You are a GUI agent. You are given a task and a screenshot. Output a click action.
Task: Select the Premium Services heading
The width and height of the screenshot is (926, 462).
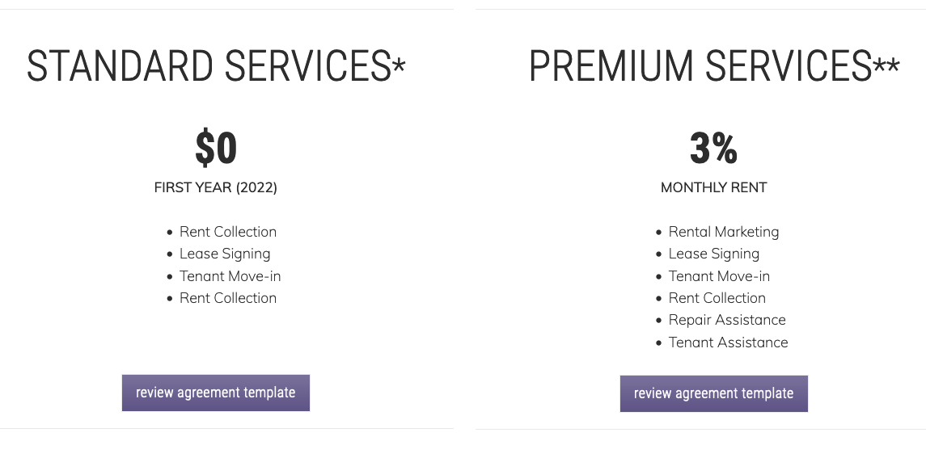713,65
